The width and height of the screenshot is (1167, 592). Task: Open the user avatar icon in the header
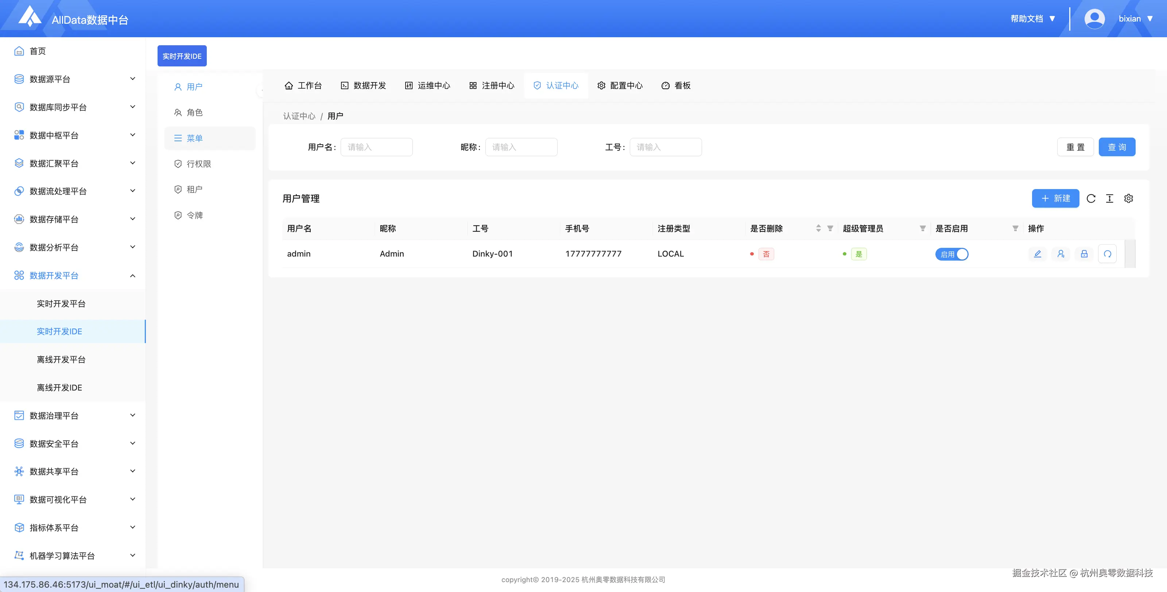[x=1094, y=18]
